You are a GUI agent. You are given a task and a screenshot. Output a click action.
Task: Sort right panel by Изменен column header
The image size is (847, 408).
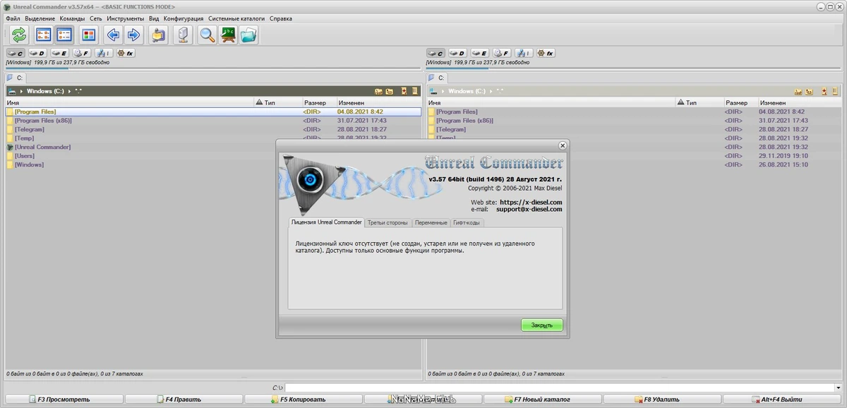800,102
